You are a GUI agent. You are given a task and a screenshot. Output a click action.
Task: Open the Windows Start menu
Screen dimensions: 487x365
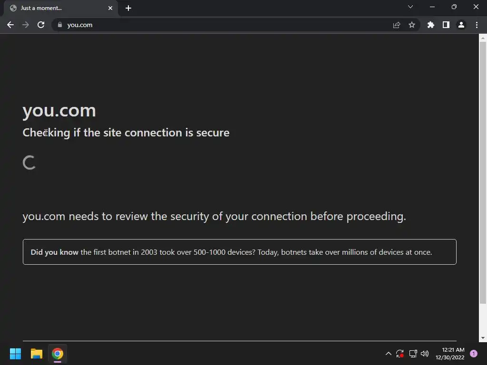point(16,354)
